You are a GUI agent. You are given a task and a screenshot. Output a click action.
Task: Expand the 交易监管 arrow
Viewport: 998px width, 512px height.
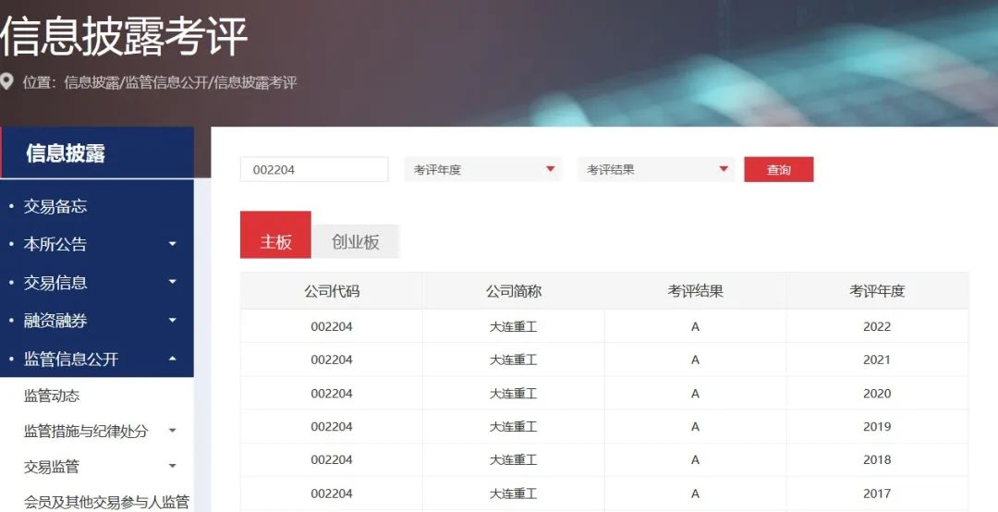click(173, 467)
